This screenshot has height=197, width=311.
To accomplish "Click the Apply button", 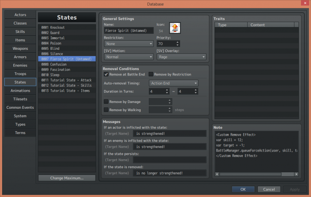I will click(295, 189).
